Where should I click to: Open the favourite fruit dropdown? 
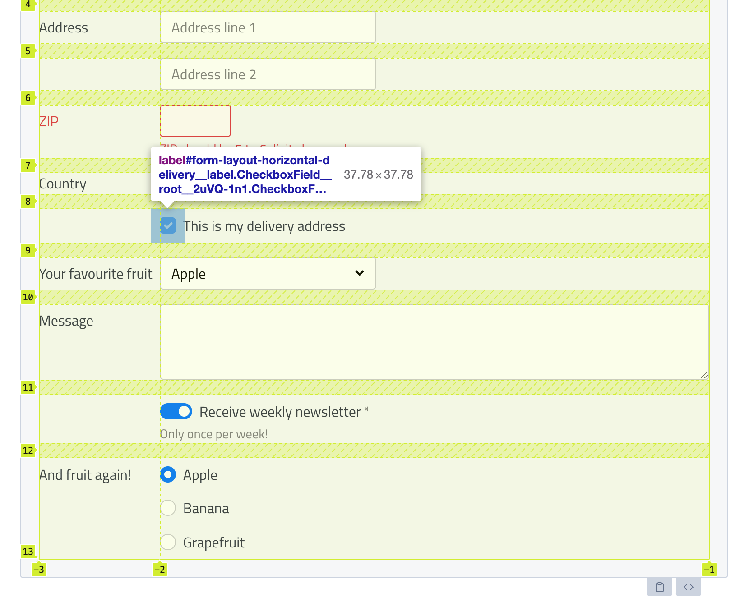tap(268, 273)
